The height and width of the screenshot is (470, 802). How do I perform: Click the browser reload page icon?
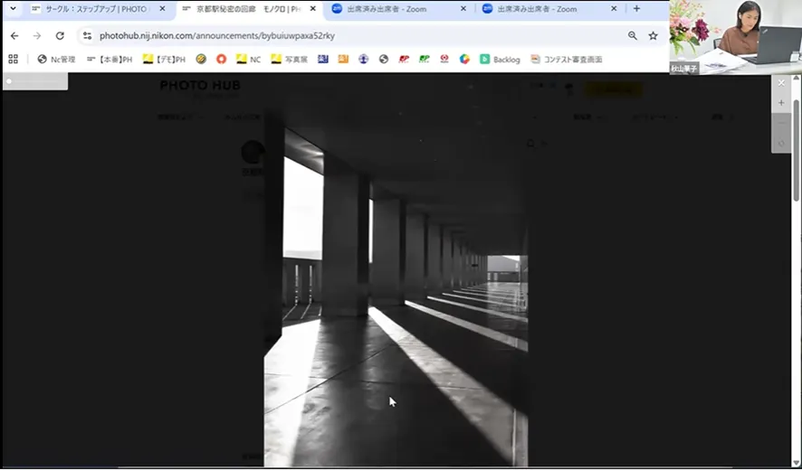click(60, 35)
